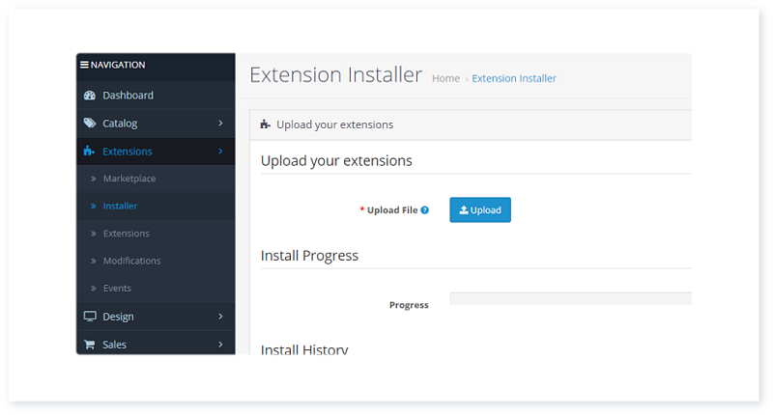Click the help question icon beside Upload File
Image resolution: width=773 pixels, height=415 pixels.
point(425,210)
